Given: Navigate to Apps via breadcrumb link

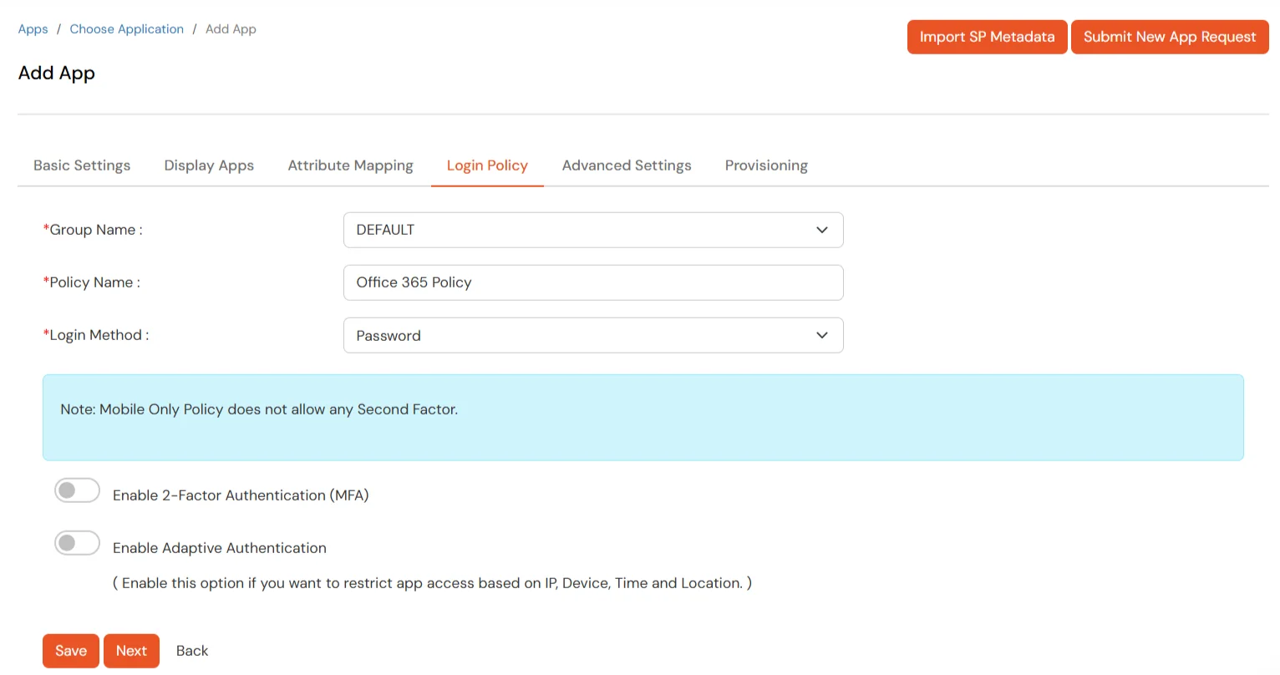Looking at the screenshot, I should tap(33, 28).
